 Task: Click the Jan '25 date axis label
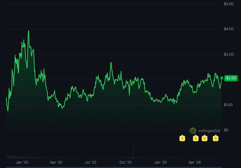(22, 162)
